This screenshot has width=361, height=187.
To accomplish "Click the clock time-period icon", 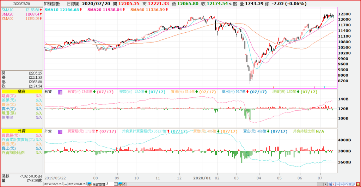I will 334,184.
